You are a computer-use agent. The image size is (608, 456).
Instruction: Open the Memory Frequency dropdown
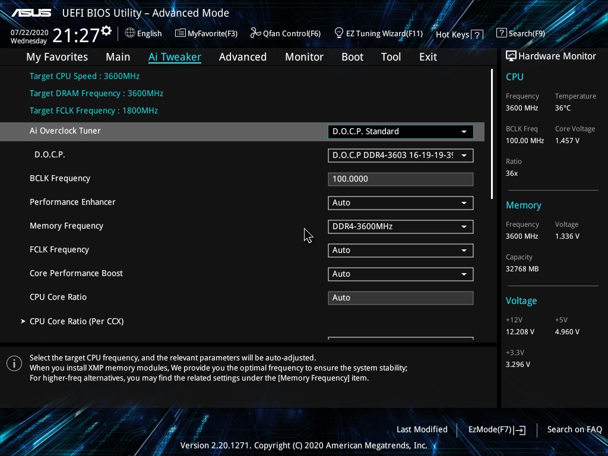[x=400, y=226]
